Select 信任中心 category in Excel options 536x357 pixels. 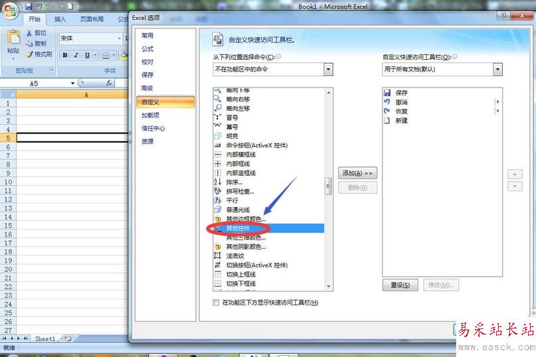[x=166, y=128]
